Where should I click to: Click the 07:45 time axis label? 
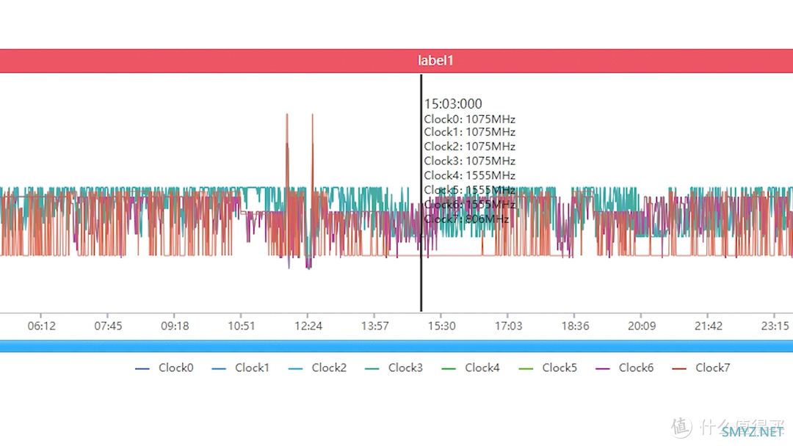click(x=108, y=326)
